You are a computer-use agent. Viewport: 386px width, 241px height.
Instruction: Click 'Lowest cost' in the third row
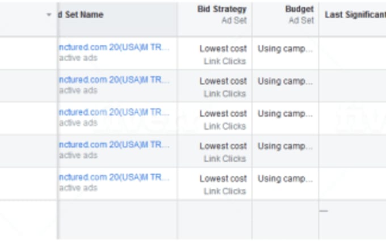223,113
